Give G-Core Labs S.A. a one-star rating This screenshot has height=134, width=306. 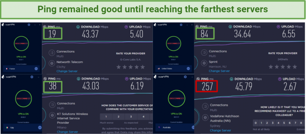tap(119, 67)
